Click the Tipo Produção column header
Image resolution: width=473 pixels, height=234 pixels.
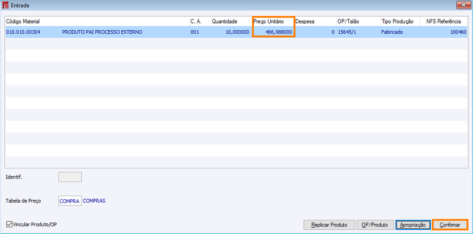point(400,21)
